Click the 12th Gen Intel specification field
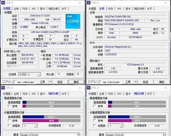The width and height of the screenshot is (171, 136). (50, 32)
